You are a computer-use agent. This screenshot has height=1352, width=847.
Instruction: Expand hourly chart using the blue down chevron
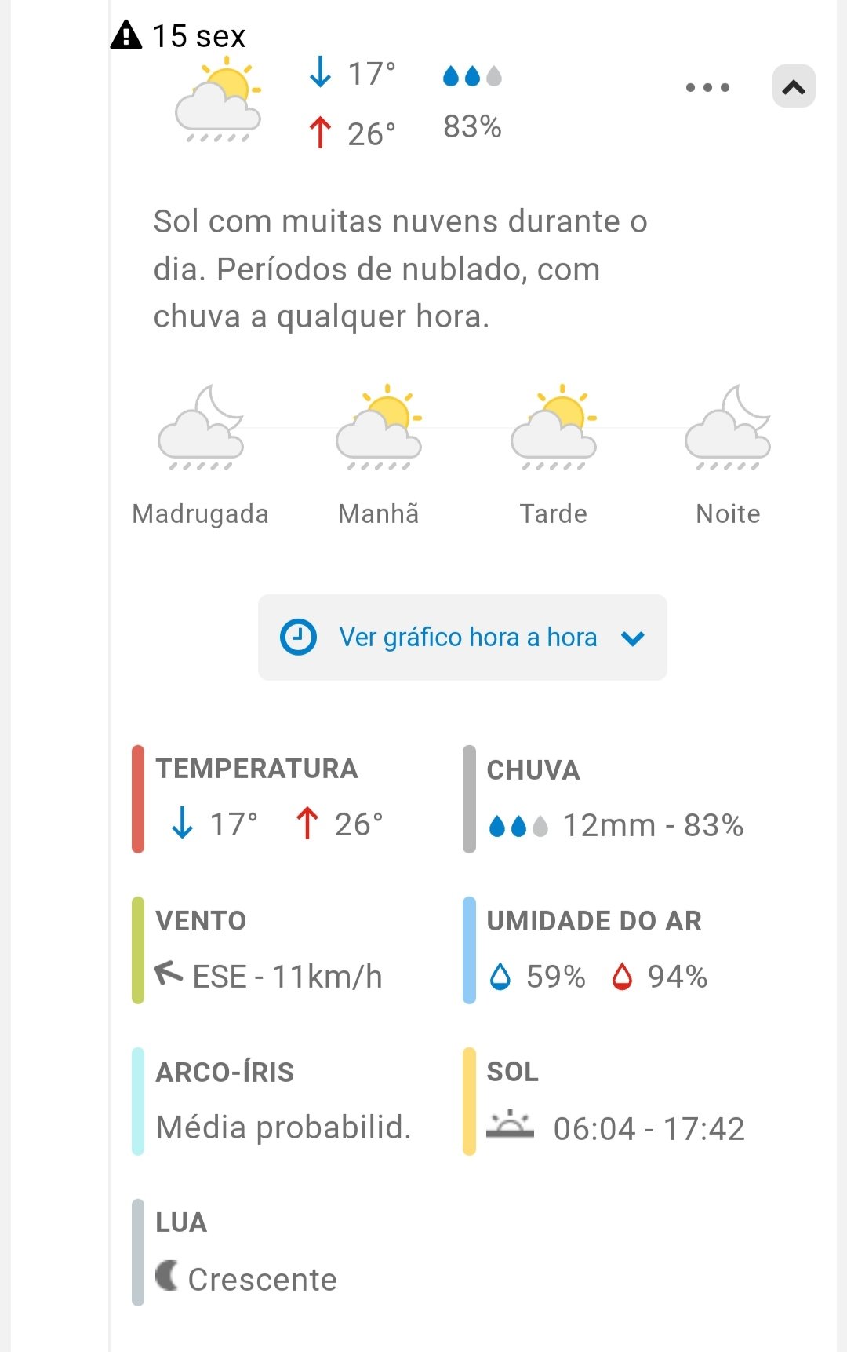(x=633, y=638)
